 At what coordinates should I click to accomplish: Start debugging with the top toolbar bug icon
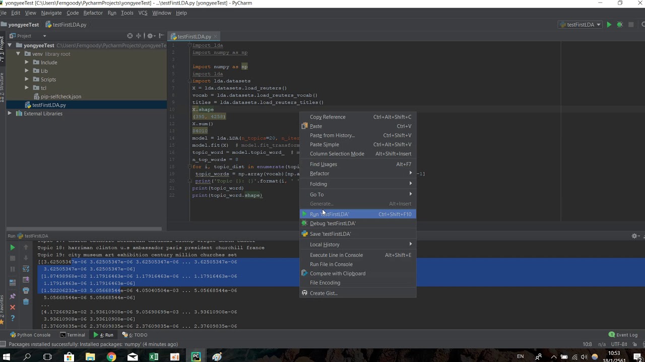coord(620,25)
